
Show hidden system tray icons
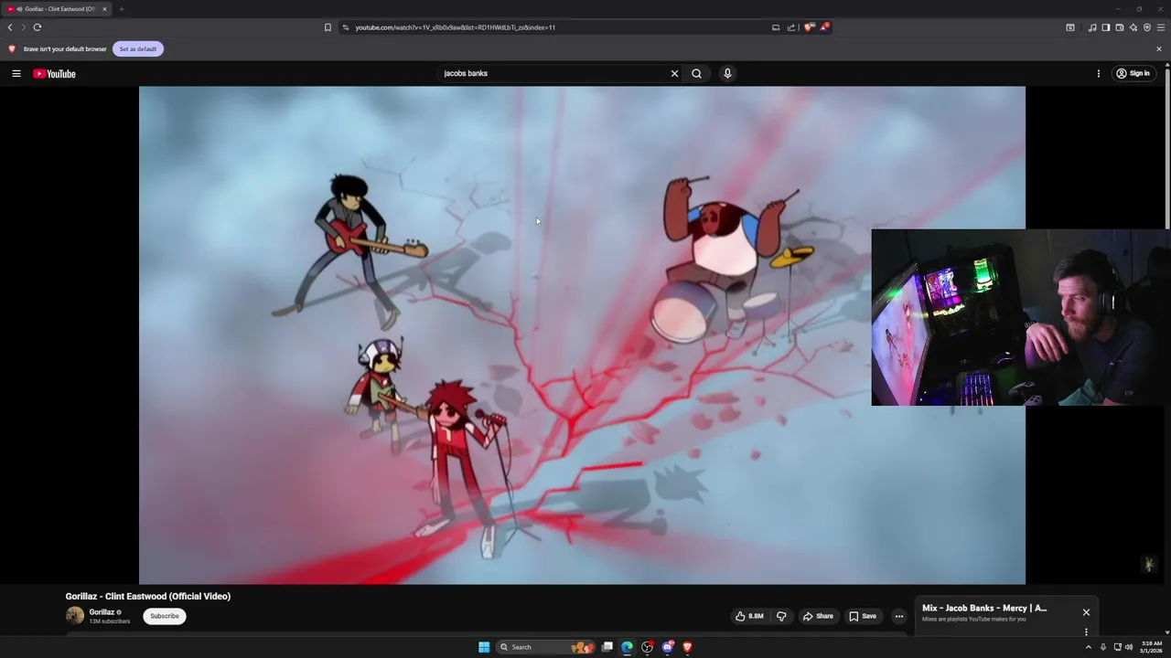(x=1088, y=647)
